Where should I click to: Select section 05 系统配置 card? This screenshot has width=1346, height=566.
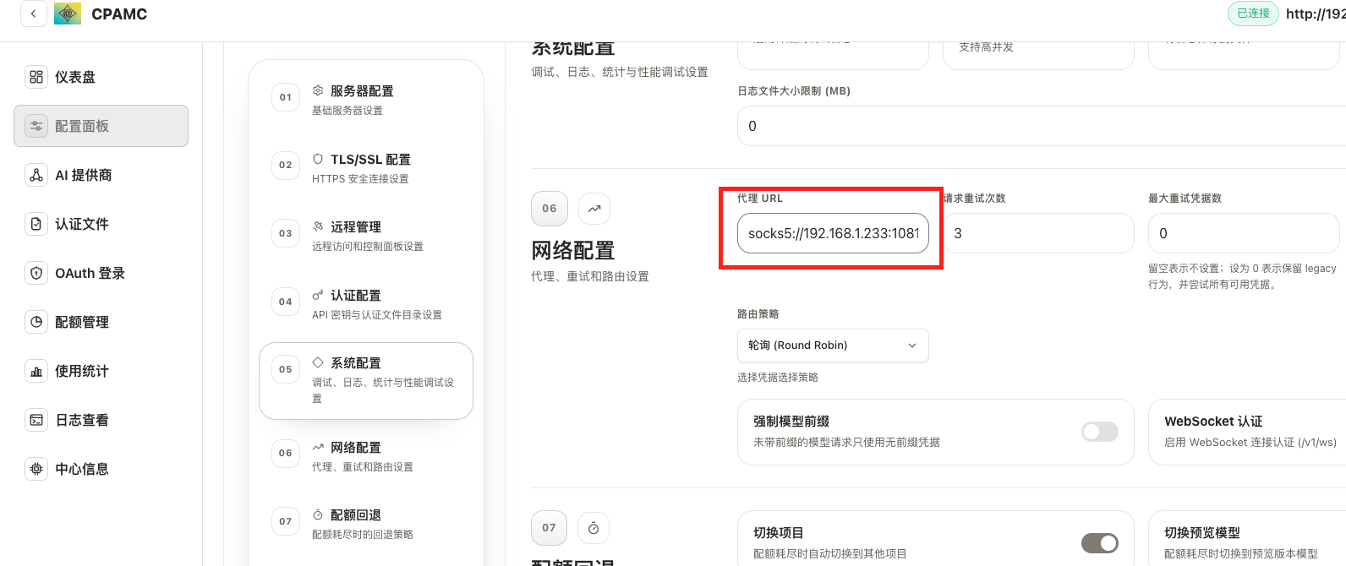[366, 381]
